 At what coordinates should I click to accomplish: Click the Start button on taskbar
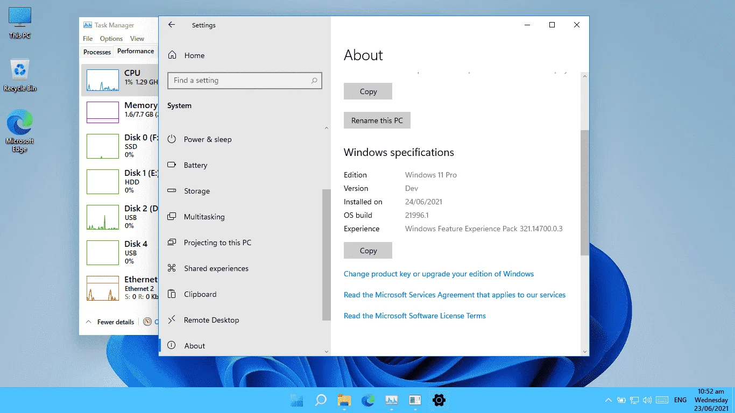pyautogui.click(x=296, y=400)
